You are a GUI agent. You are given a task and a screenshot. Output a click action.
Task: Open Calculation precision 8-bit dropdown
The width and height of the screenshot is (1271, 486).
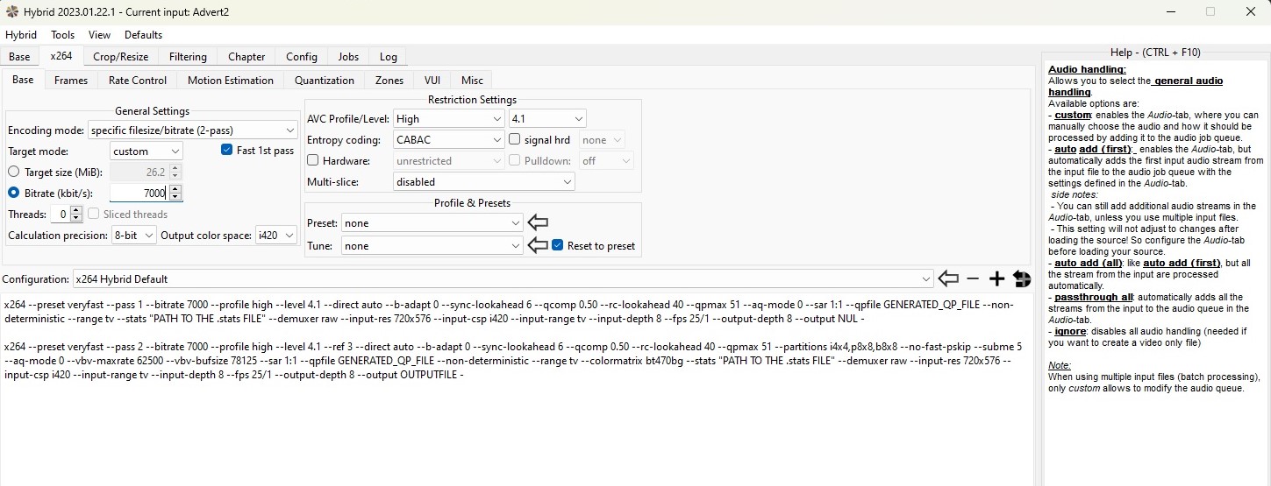[x=133, y=236]
